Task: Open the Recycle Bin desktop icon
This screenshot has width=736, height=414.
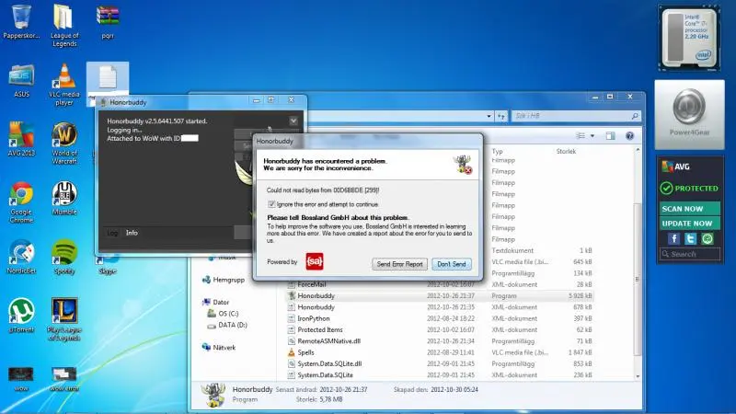Action: pyautogui.click(x=21, y=21)
